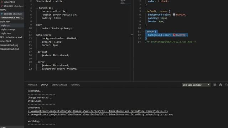Viewport: 228px width, 128px height.
Task: Click the minimap in the Sass editor
Action: [125, 2]
